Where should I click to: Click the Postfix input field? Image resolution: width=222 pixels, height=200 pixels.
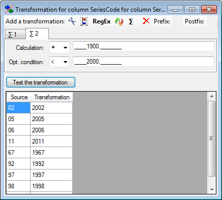(x=212, y=21)
